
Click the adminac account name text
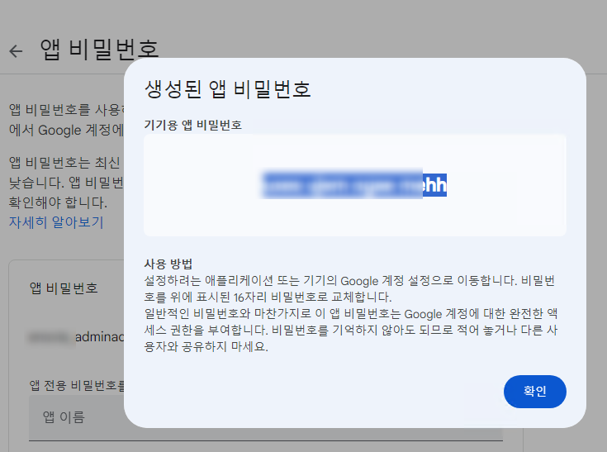pos(99,337)
